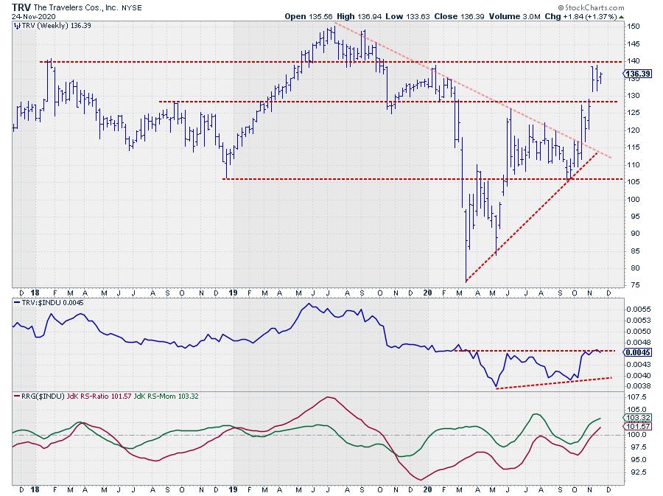
Task: Click the TRV ticker symbol in header
Action: point(21,6)
